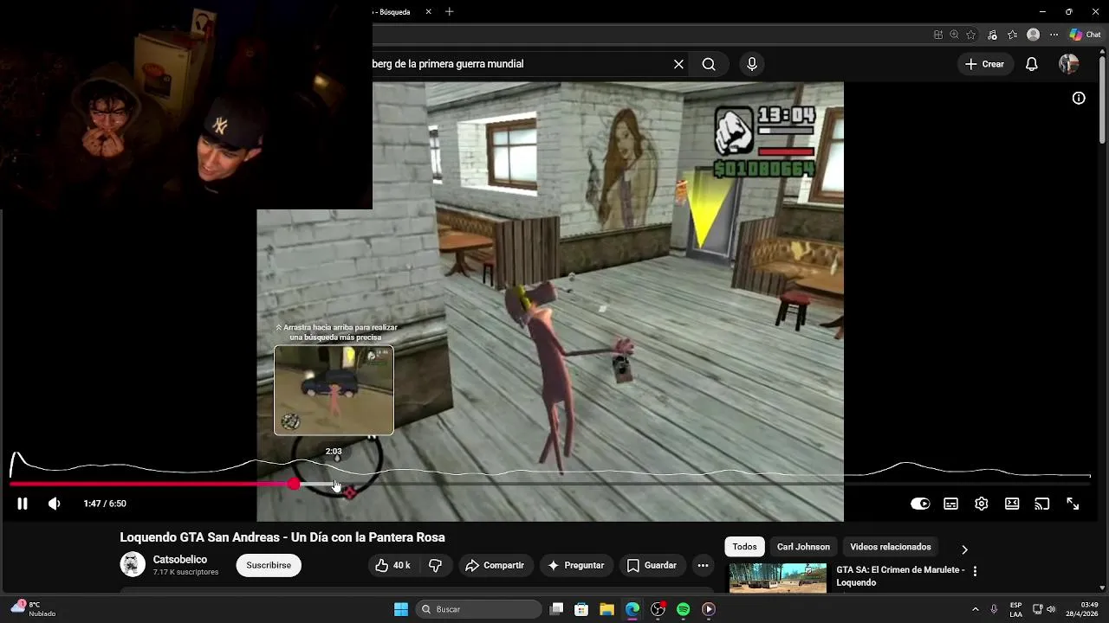Open the Windows Start menu

click(x=401, y=609)
